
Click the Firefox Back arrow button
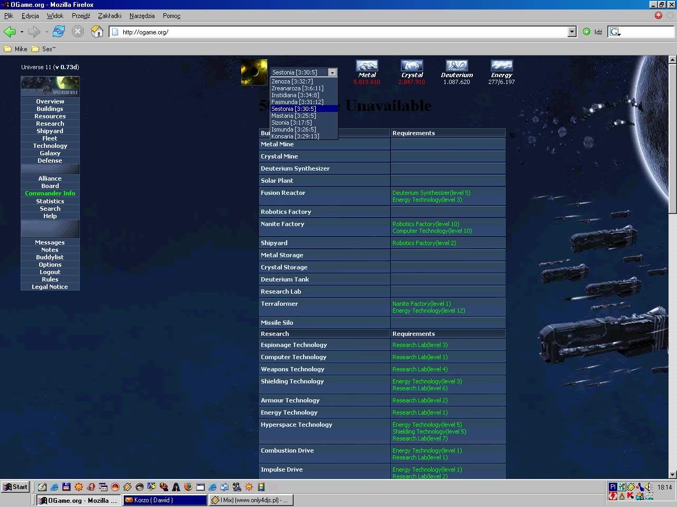[x=10, y=32]
